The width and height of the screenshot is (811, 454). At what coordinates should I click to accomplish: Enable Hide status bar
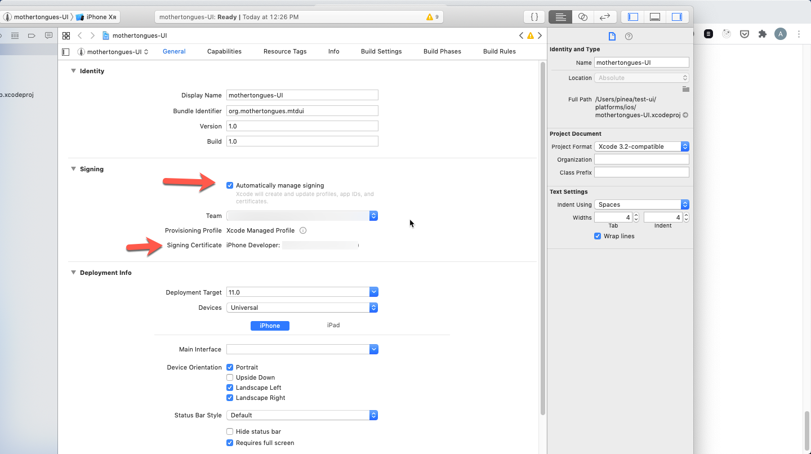tap(230, 431)
